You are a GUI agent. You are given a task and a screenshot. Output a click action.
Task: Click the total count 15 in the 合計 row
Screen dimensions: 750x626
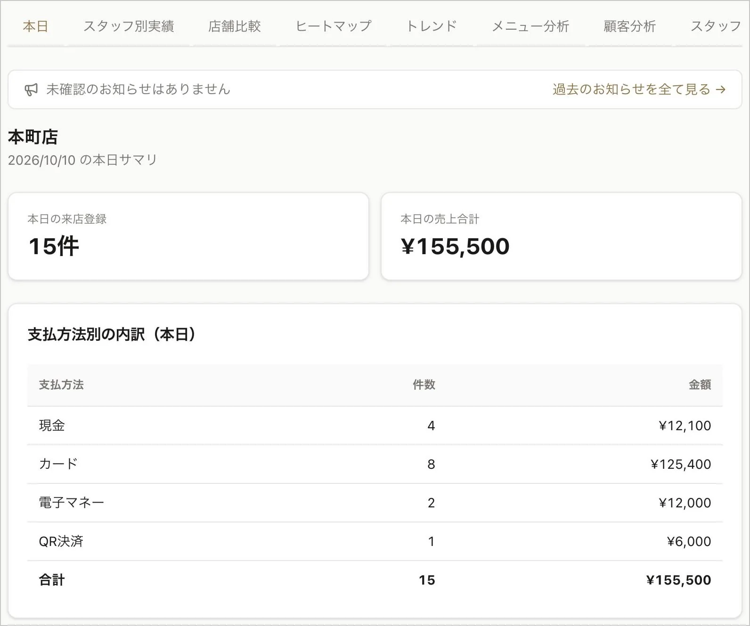(427, 580)
